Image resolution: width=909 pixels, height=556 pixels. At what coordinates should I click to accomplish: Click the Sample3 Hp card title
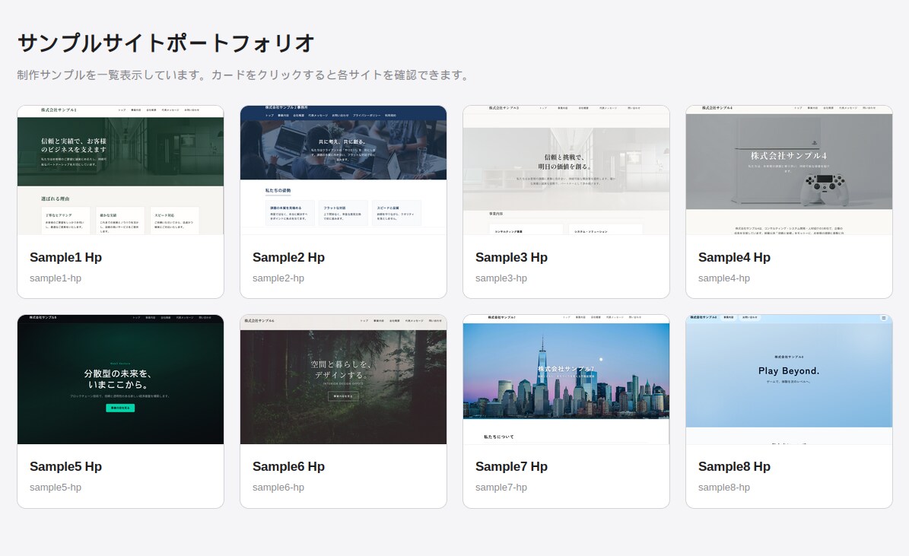pos(511,257)
